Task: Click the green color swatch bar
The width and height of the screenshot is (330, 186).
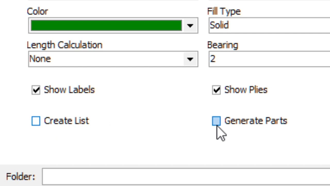Action: tap(106, 26)
